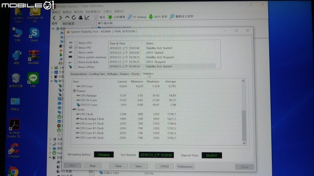Open the Chrome desktop icon

tap(14, 171)
